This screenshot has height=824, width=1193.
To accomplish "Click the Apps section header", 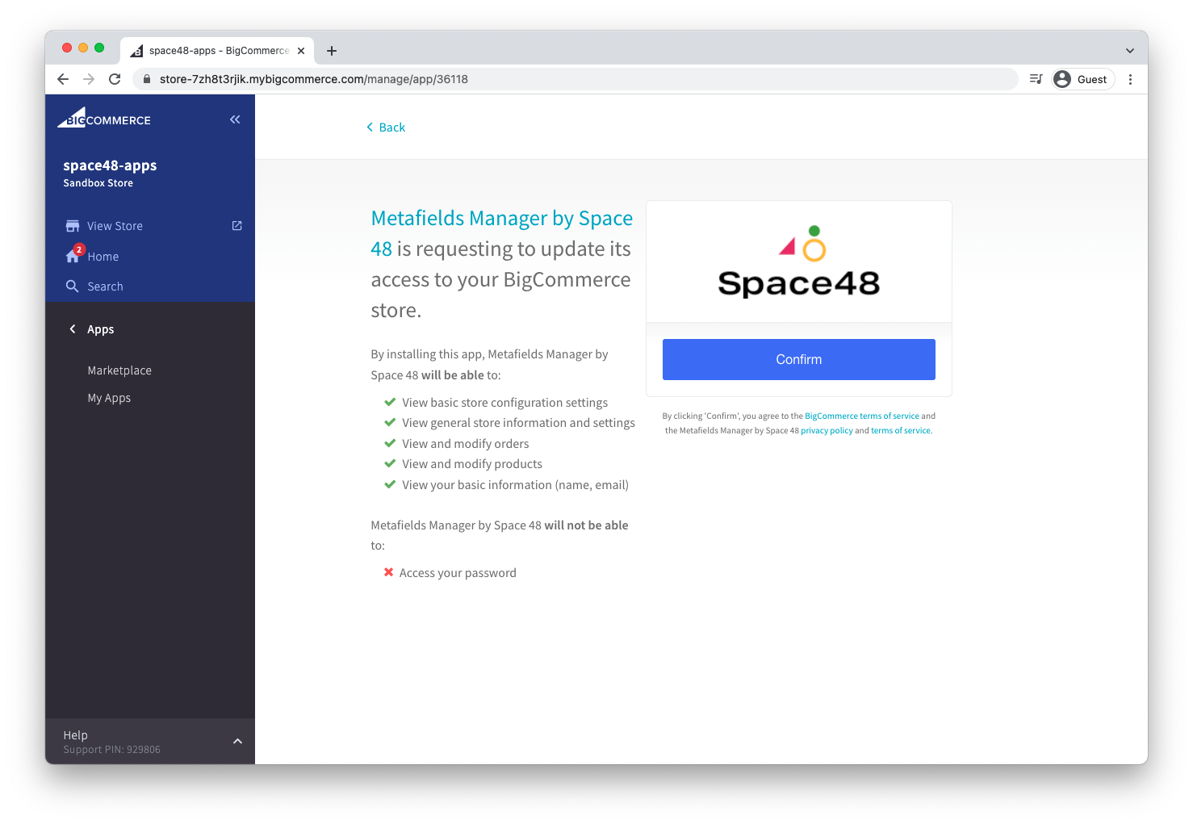I will (x=101, y=329).
